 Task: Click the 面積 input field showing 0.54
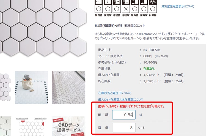tap(124, 115)
